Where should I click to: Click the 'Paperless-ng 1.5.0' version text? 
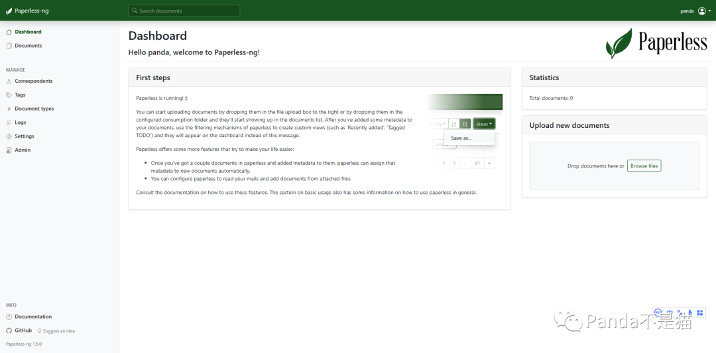24,344
